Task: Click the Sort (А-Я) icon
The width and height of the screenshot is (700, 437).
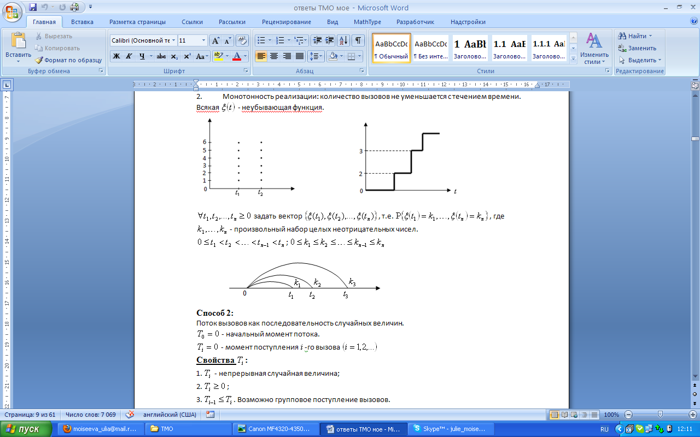Action: point(344,40)
